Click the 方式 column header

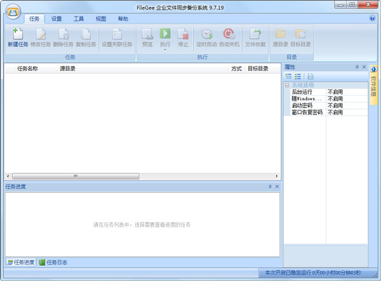click(x=236, y=69)
